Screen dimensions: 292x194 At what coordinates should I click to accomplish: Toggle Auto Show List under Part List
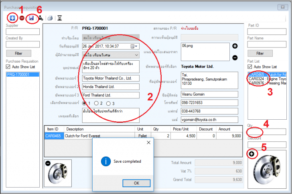(x=250, y=67)
